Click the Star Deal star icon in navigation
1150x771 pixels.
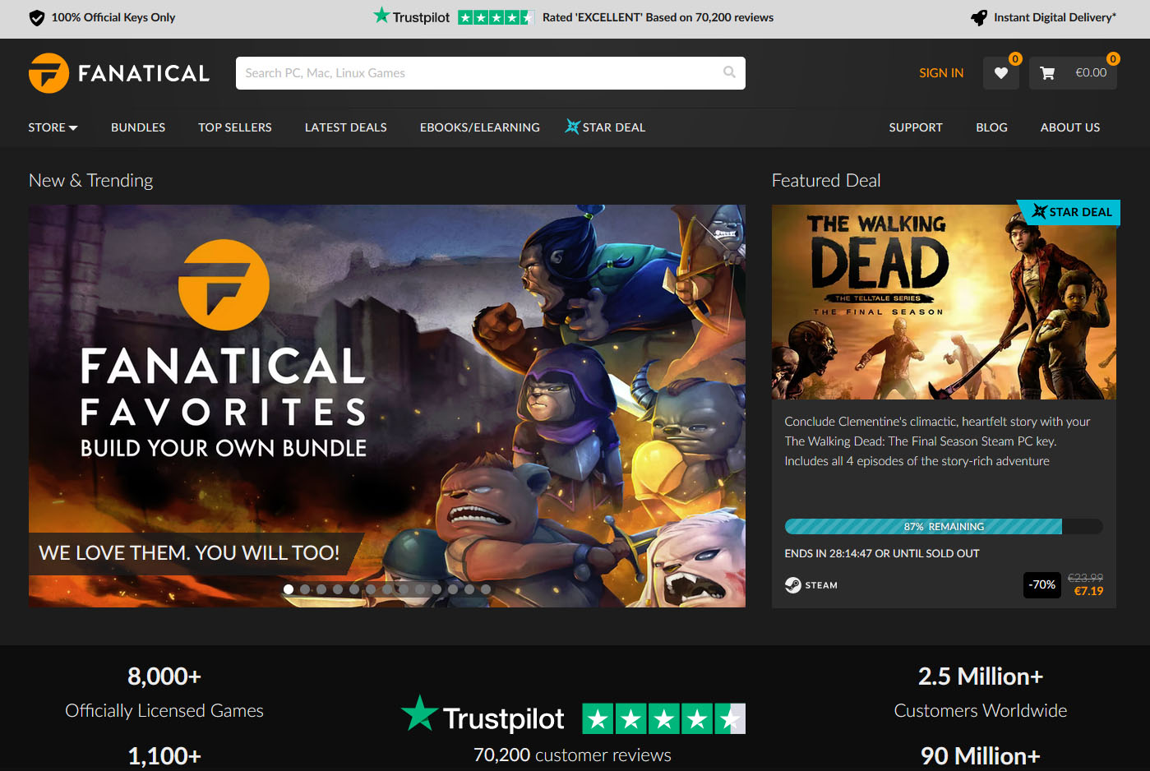[x=572, y=127]
